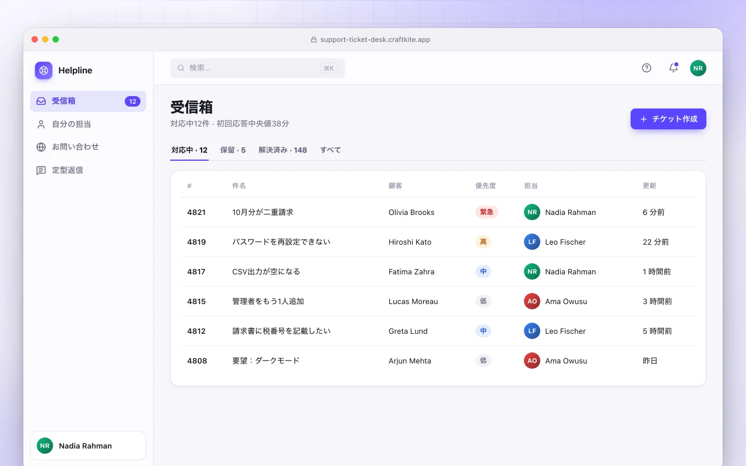Viewport: 746px width, 466px height.
Task: Click the 受信箱 inbox tray icon
Action: 41,101
